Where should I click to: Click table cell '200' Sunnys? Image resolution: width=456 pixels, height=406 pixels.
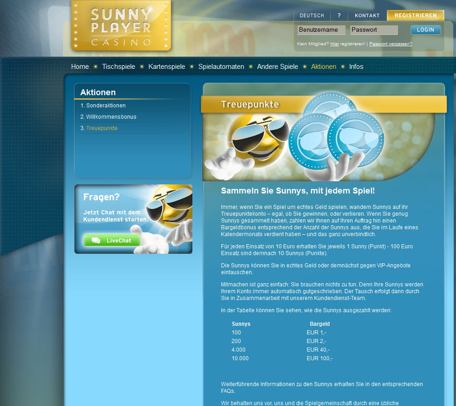coord(236,341)
